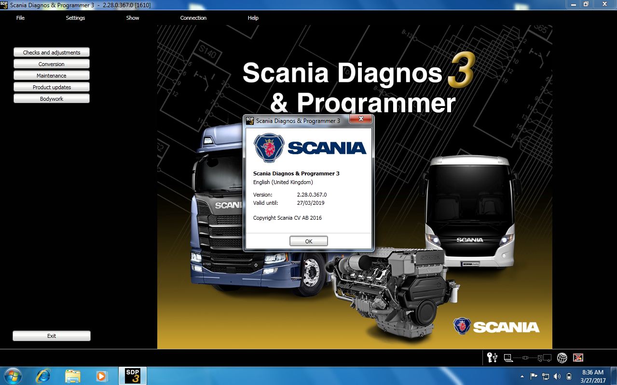Click the USB key status icon
Screen dimensions: 617x385
click(492, 358)
